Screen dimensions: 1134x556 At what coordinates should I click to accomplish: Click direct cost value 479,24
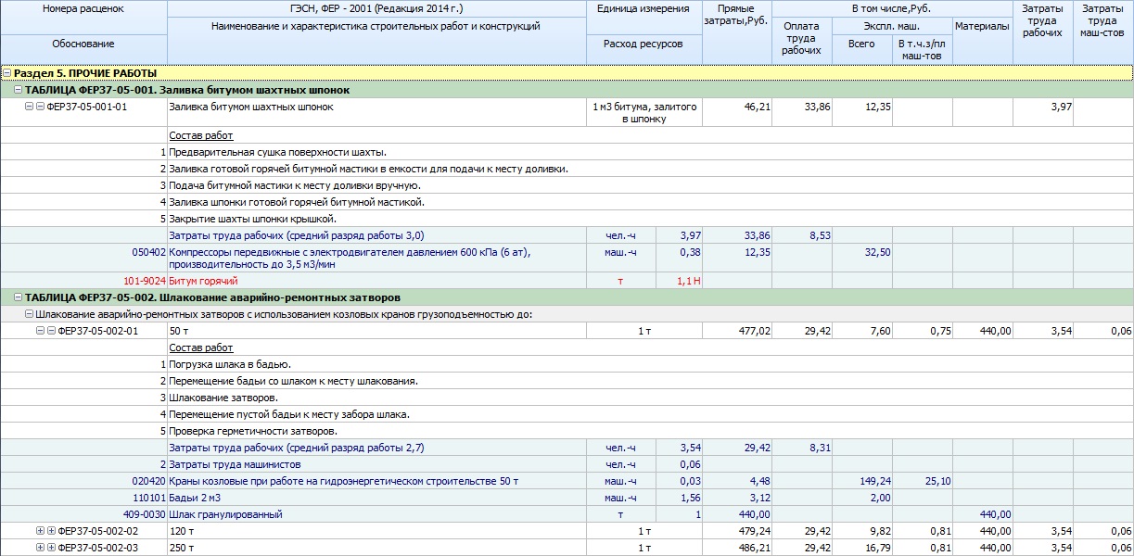tap(754, 531)
